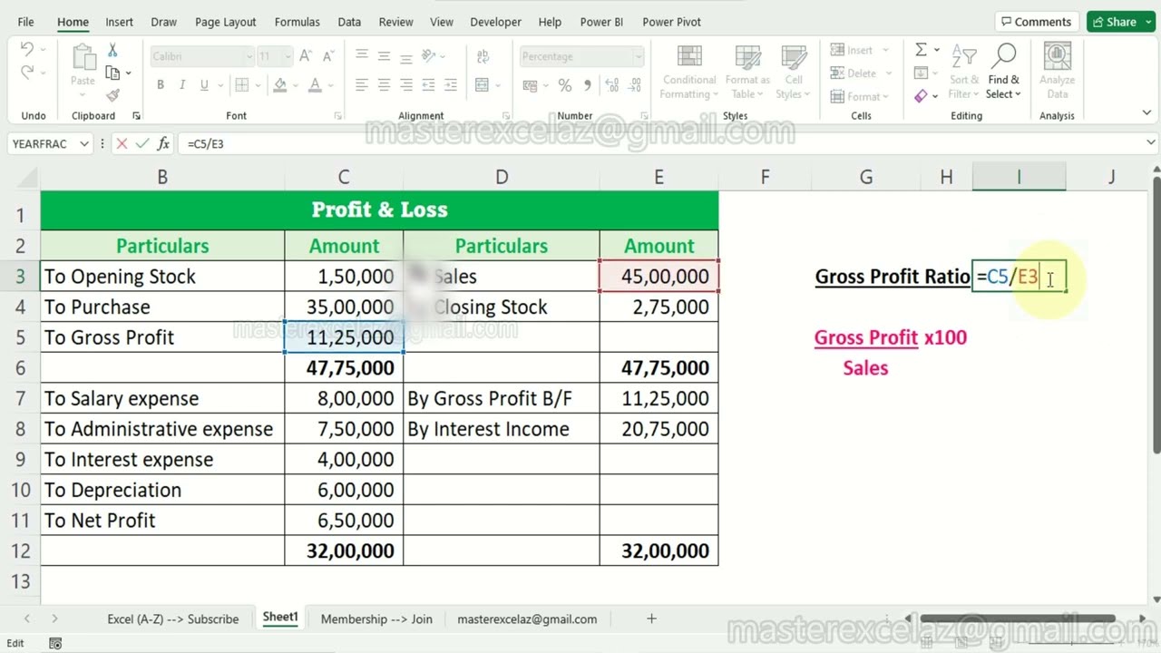Open the Formulas ribbon tab
This screenshot has height=653, width=1161.
(298, 22)
